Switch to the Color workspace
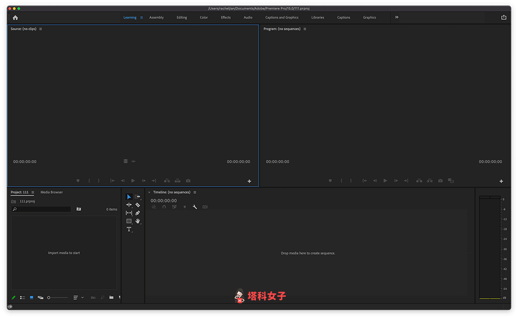The image size is (518, 318). pos(203,17)
